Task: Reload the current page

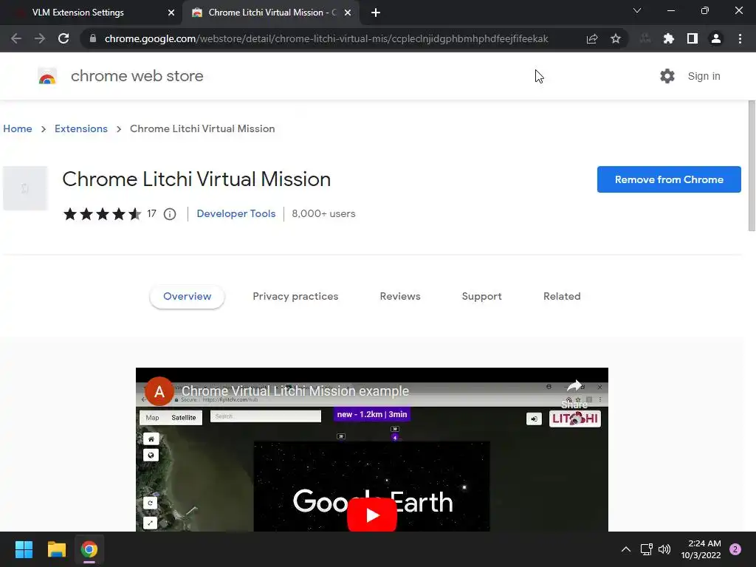Action: [63, 38]
